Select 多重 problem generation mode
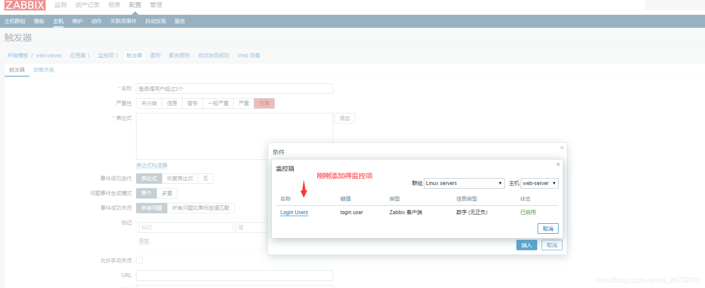Image resolution: width=705 pixels, height=288 pixels. coord(167,193)
